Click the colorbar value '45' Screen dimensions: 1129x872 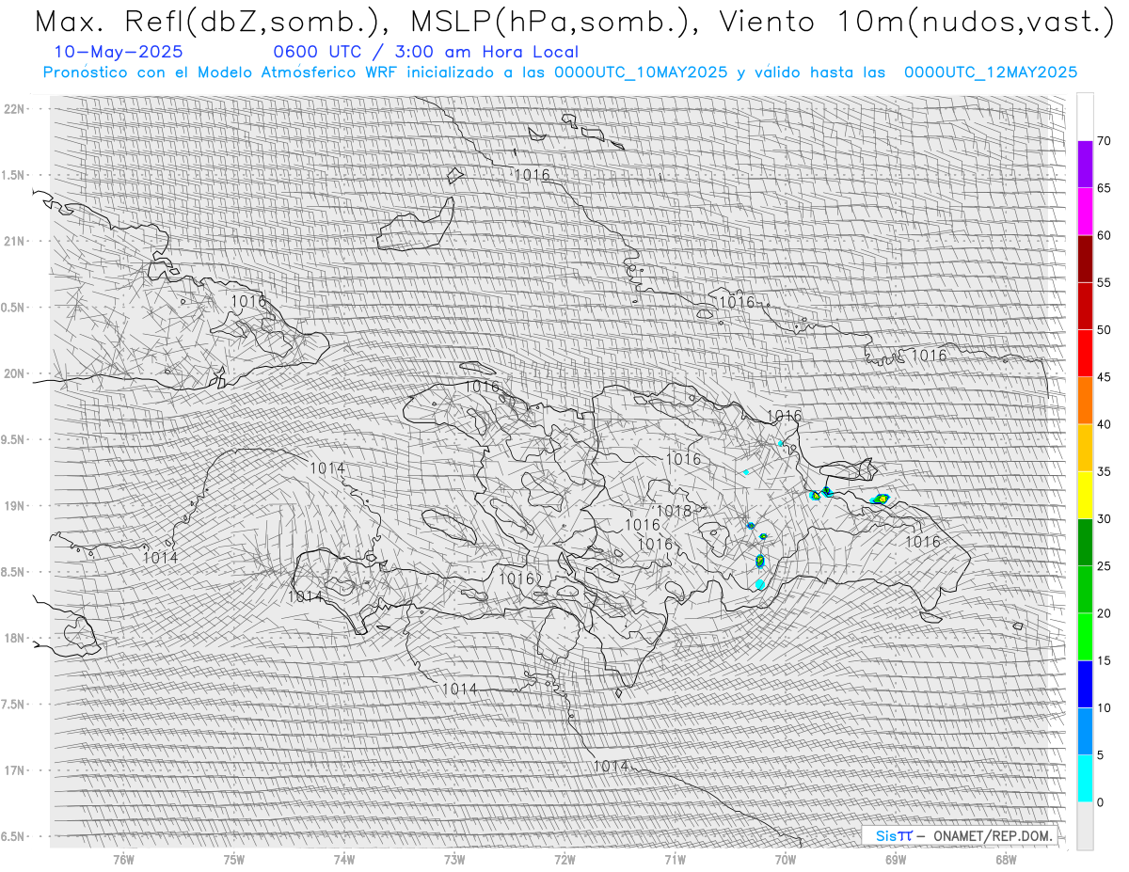1104,377
